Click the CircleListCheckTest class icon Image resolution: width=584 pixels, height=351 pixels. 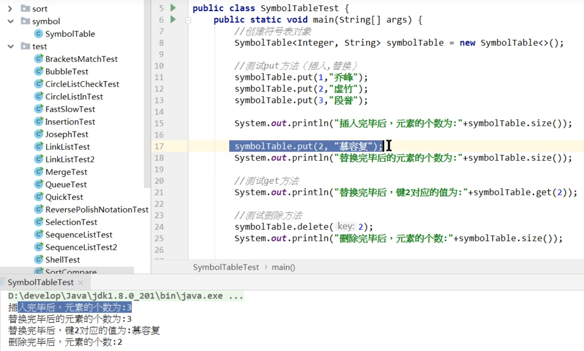point(38,84)
